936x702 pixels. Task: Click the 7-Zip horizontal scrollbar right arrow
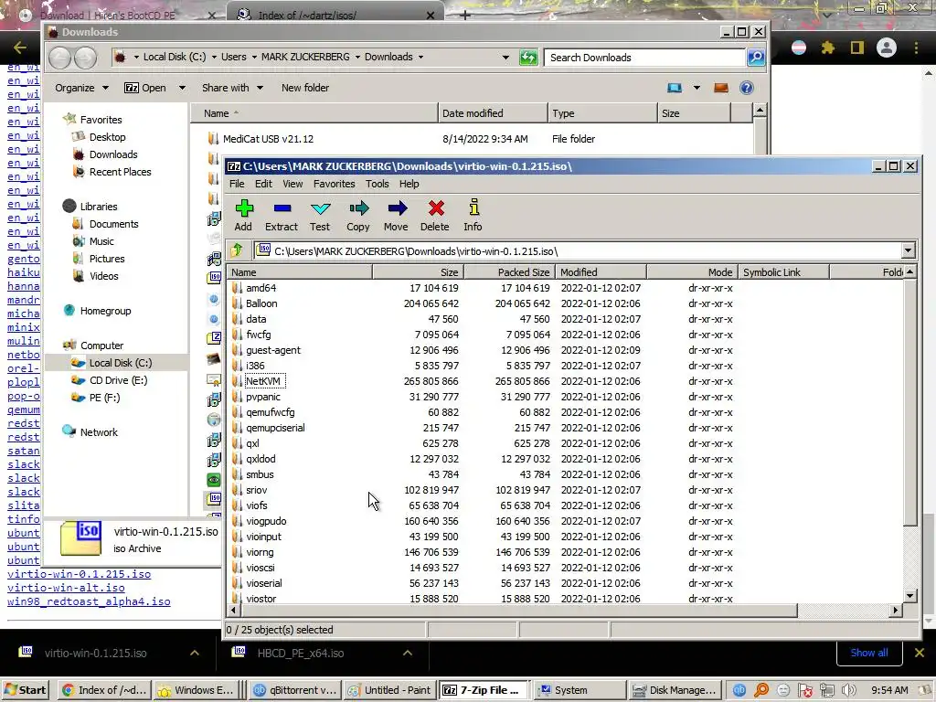[895, 610]
